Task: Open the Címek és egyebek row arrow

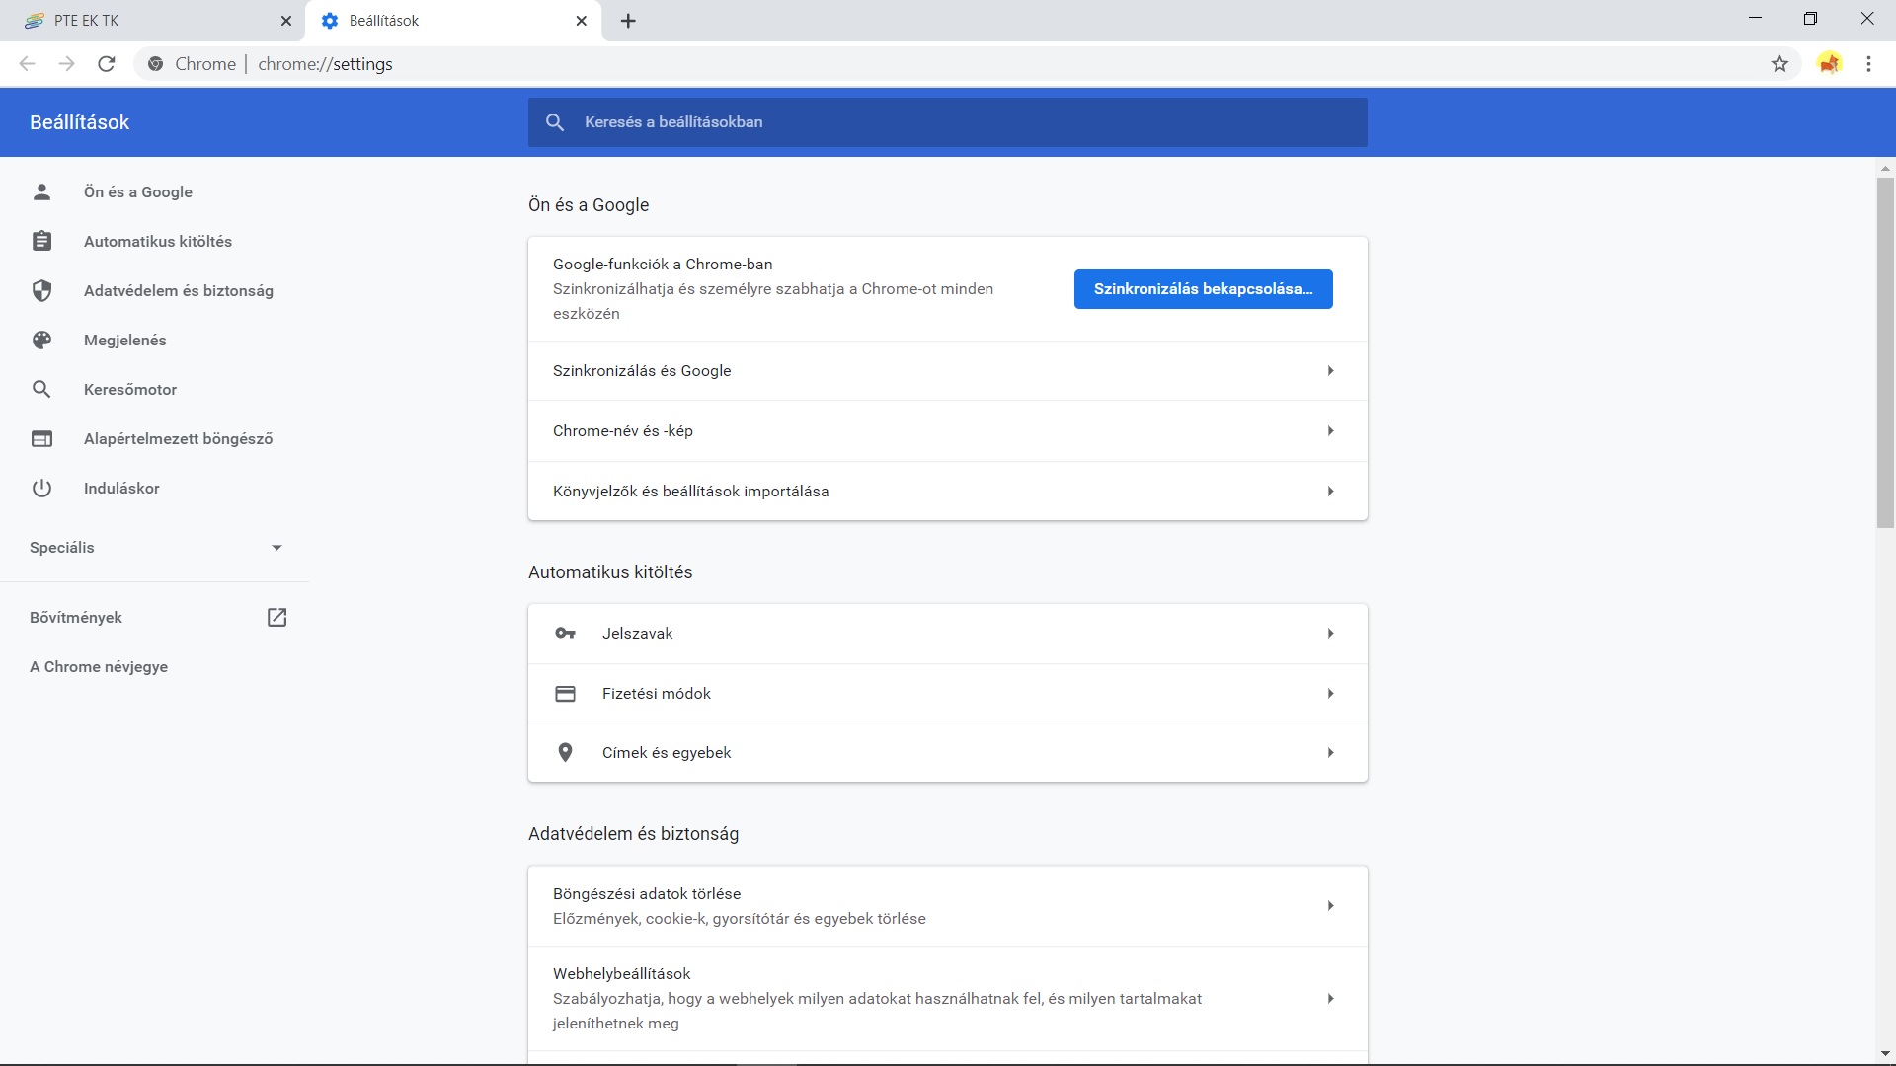Action: (x=1330, y=753)
